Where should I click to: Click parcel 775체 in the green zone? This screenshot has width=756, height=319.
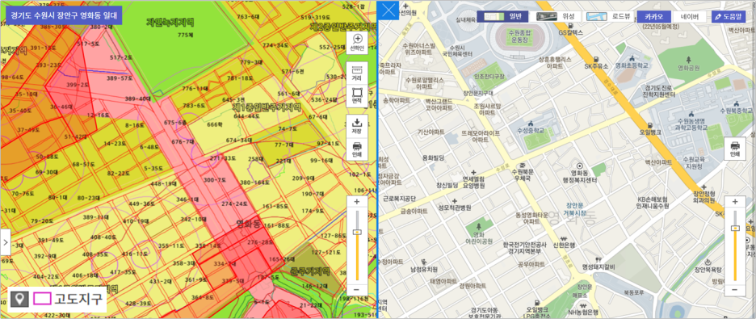pyautogui.click(x=185, y=36)
